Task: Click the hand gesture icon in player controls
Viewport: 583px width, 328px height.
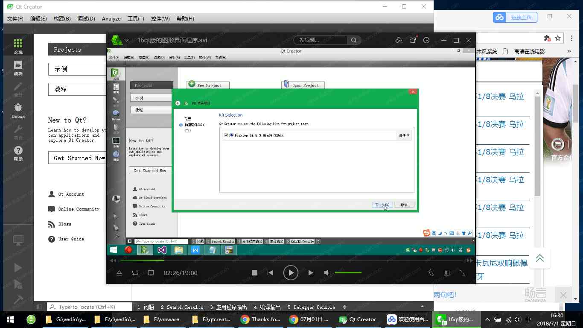Action: coord(431,272)
